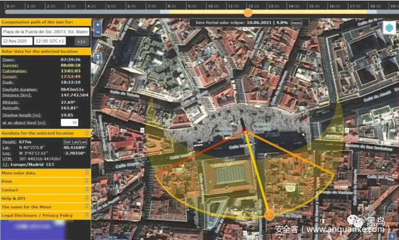The width and height of the screenshot is (399, 240).
Task: Click the E compass marker on the map
Action: [x=347, y=130]
